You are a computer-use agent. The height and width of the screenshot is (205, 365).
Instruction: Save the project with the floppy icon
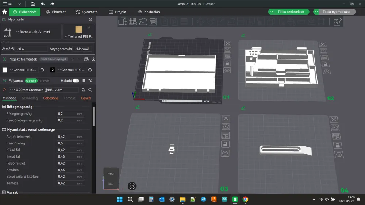(x=33, y=4)
